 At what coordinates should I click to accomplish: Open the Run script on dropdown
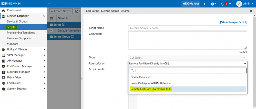[188, 64]
